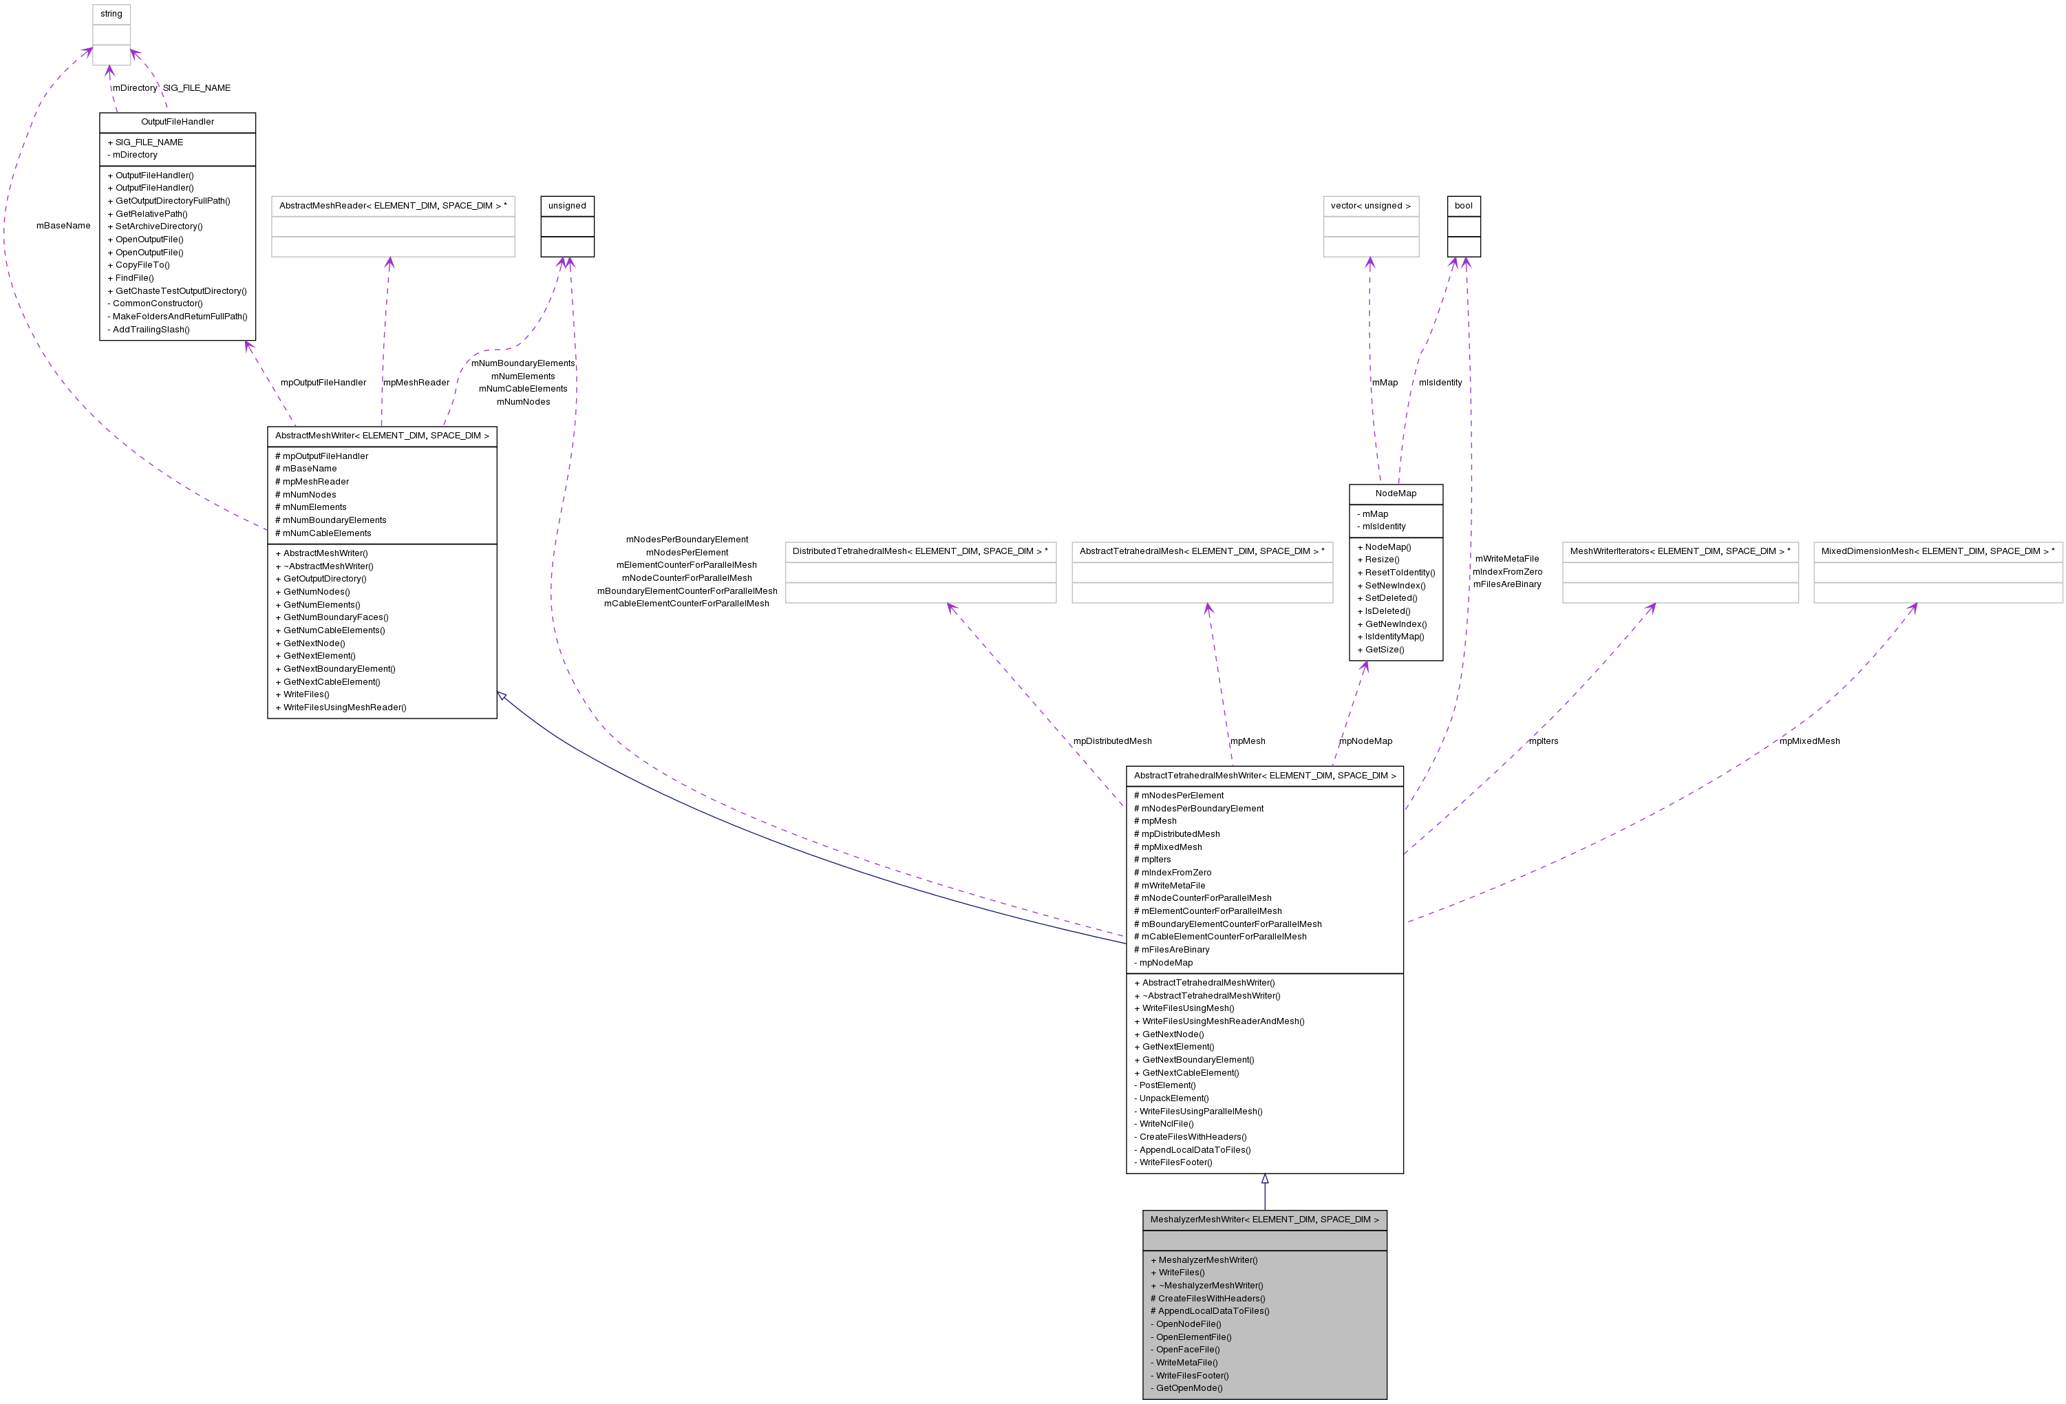Click GetNumCableElements() method entry
The height and width of the screenshot is (1404, 2066).
[330, 630]
